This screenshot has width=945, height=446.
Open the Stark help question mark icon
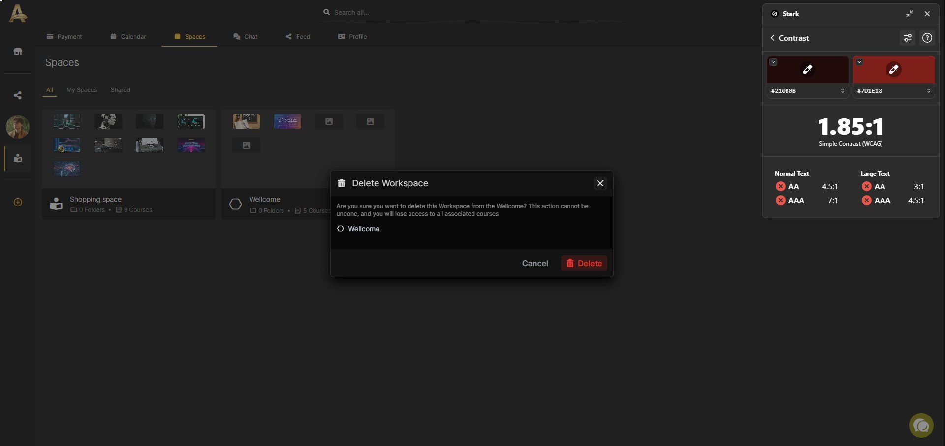click(x=927, y=38)
